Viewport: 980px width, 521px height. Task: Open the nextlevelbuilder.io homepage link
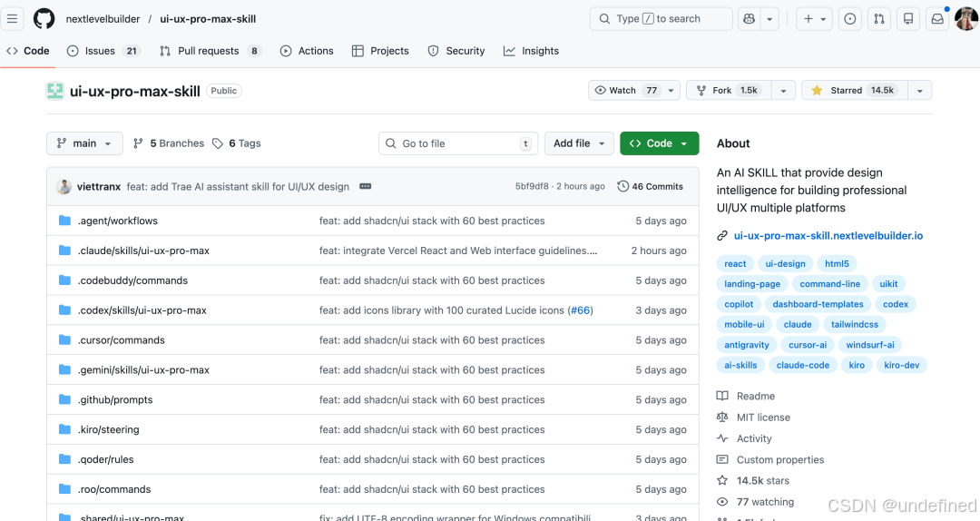pos(828,236)
